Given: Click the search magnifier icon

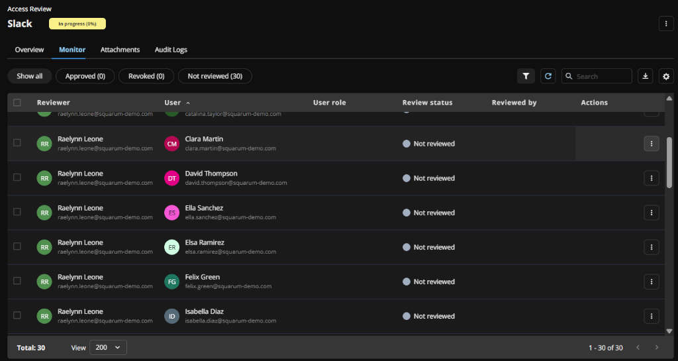Looking at the screenshot, I should pyautogui.click(x=569, y=76).
